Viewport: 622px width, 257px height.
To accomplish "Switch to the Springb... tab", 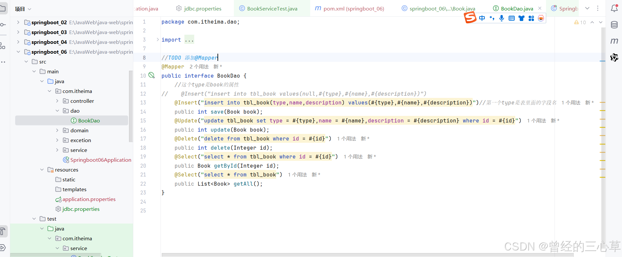I will pyautogui.click(x=565, y=9).
